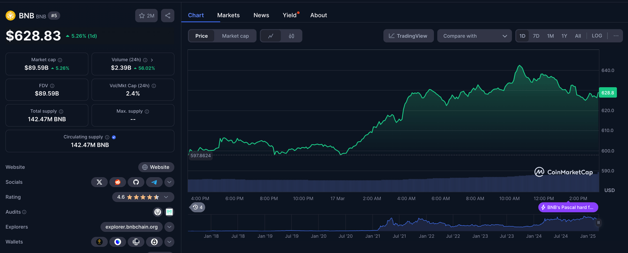
Task: Select the line chart icon
Action: click(271, 35)
